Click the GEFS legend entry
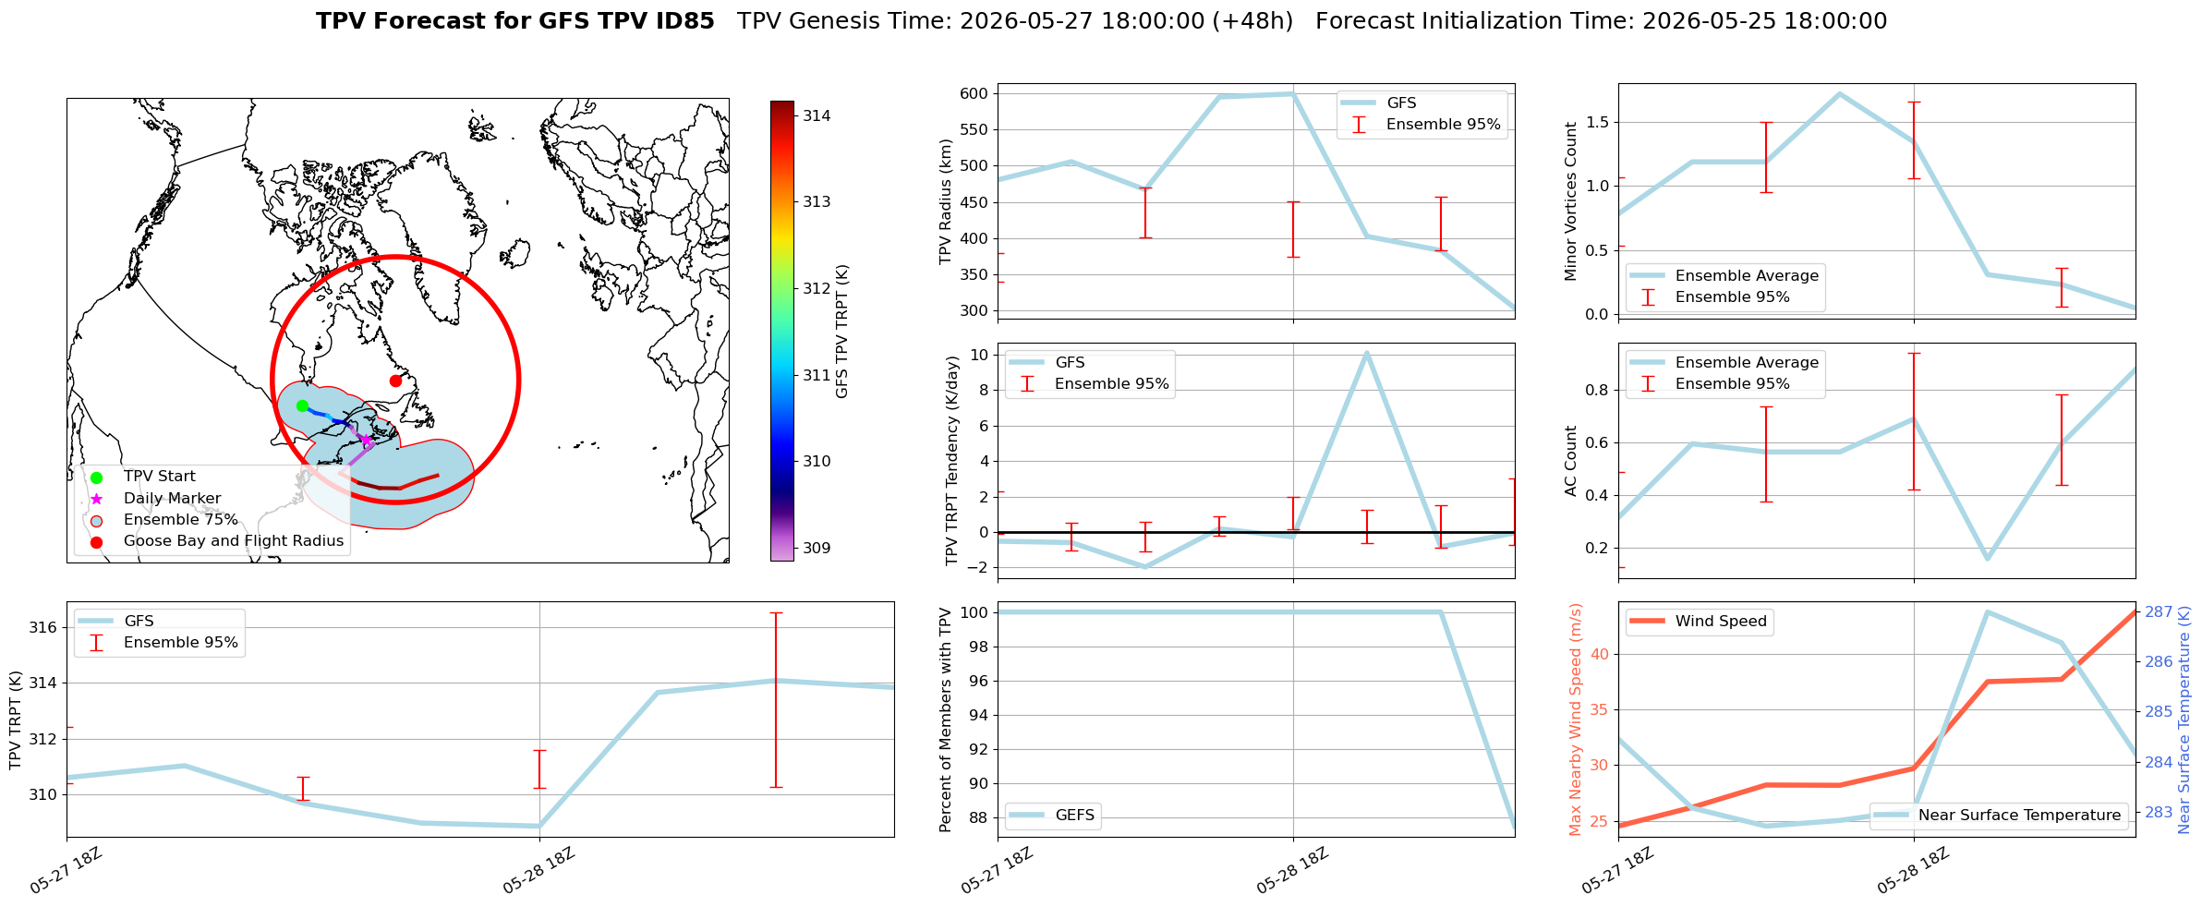2202x907 pixels. click(1051, 816)
